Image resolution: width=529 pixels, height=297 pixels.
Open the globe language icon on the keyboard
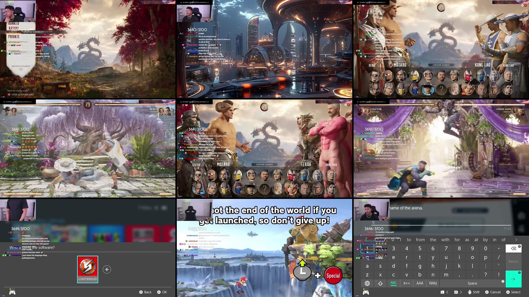367,283
